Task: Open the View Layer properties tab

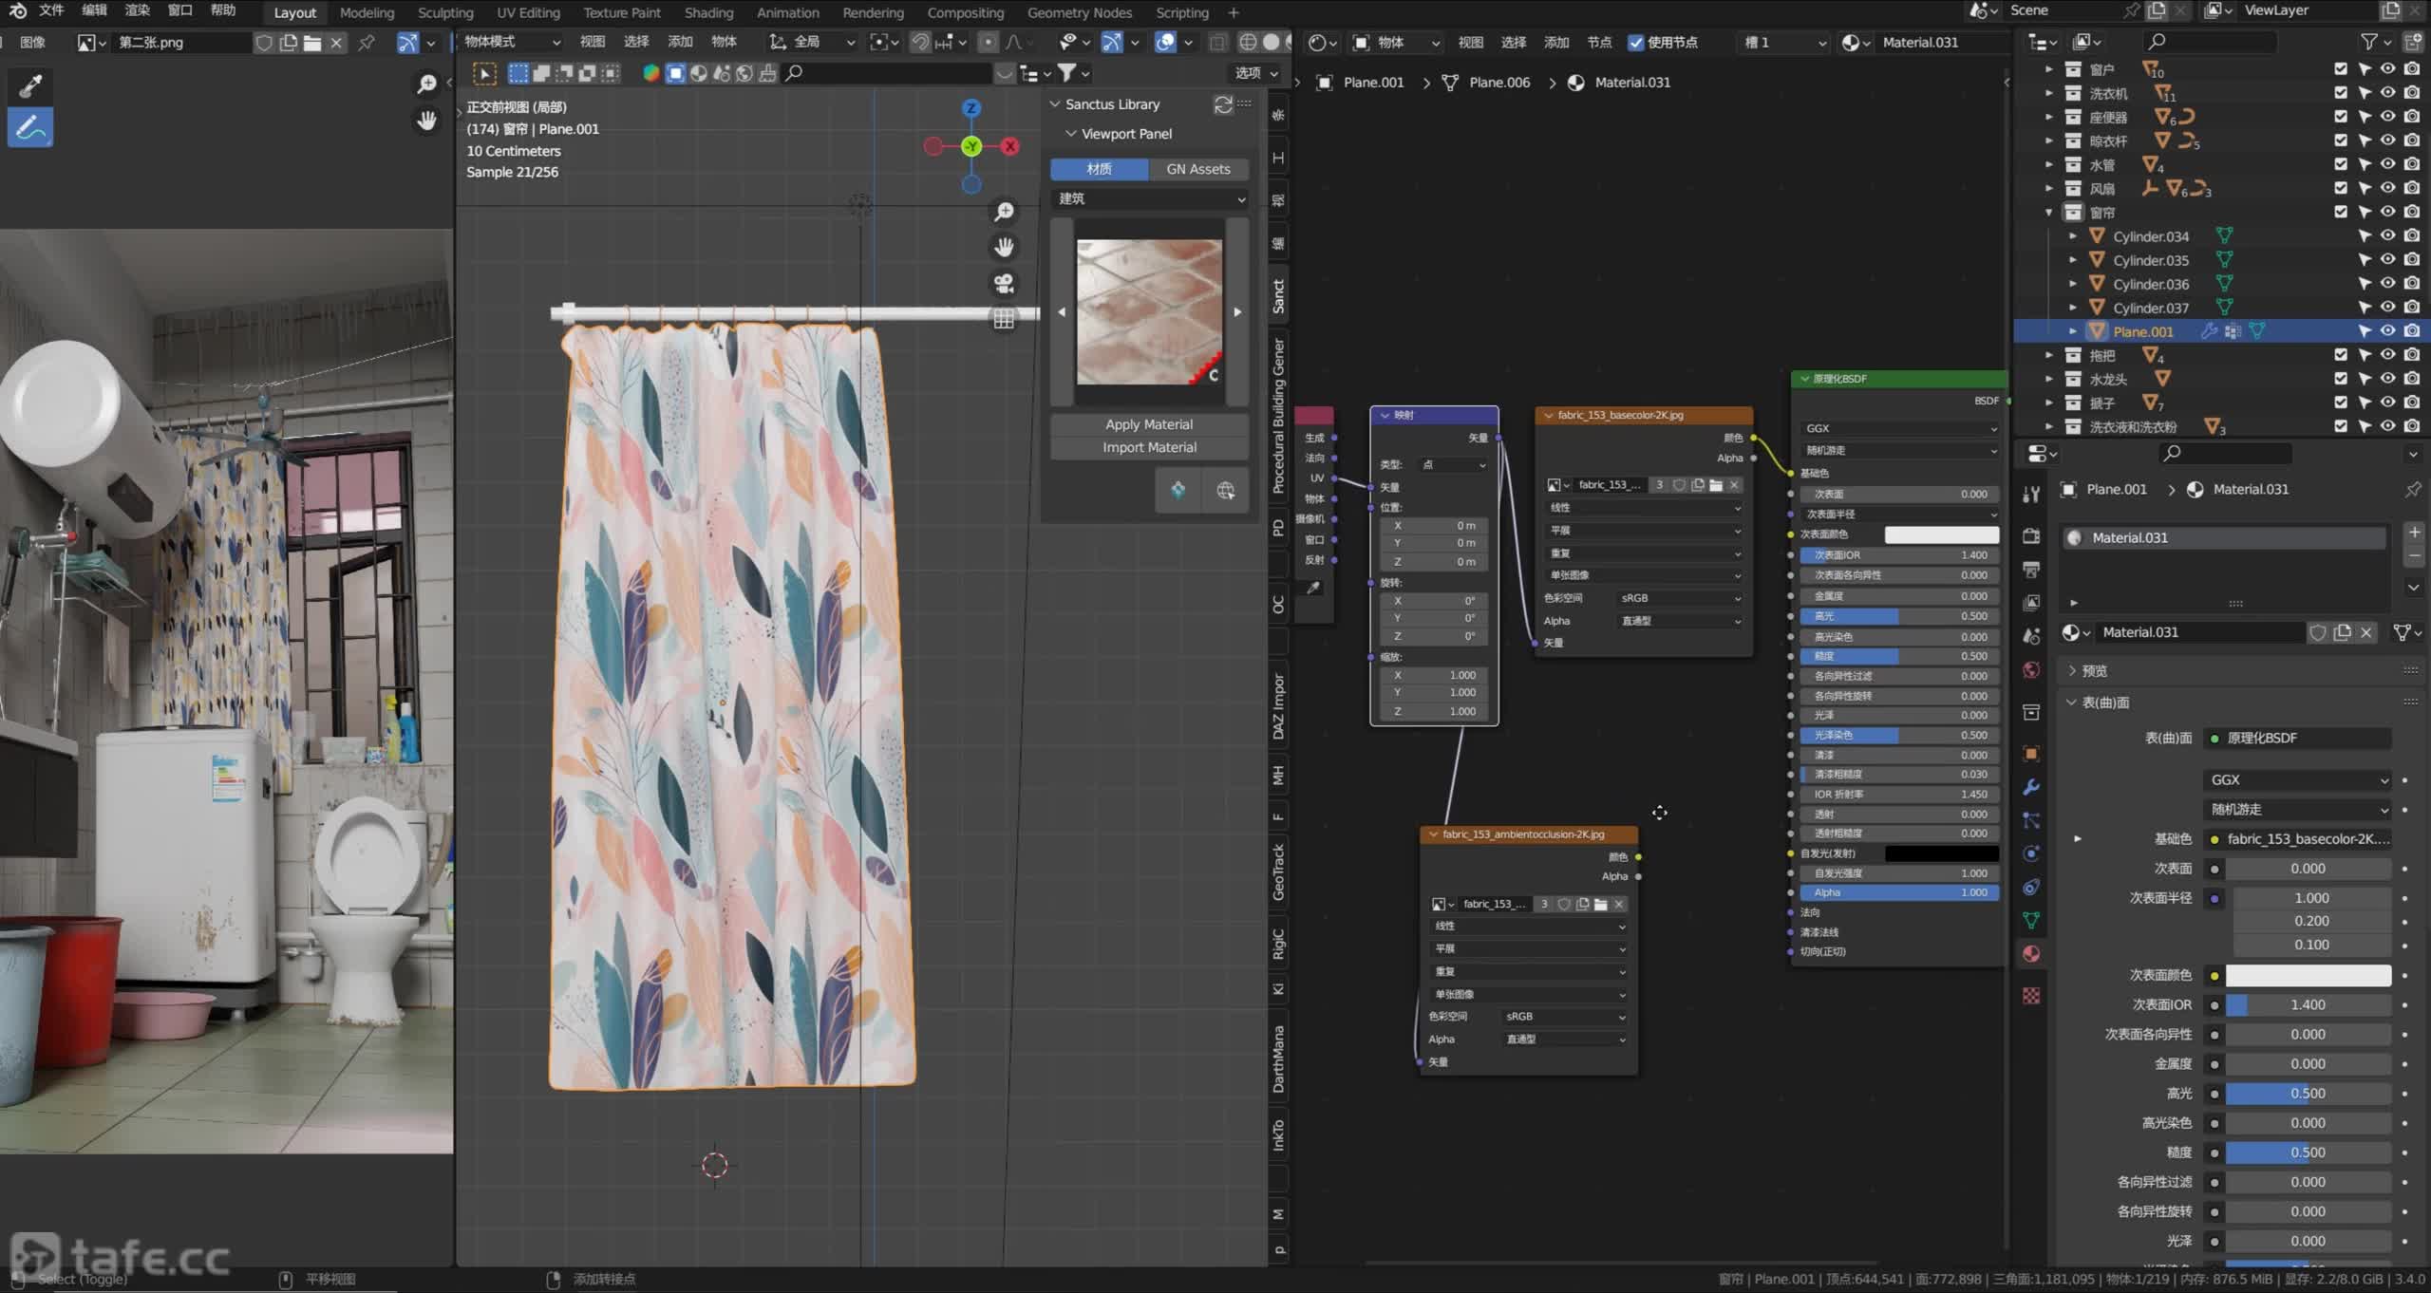Action: (x=2031, y=603)
